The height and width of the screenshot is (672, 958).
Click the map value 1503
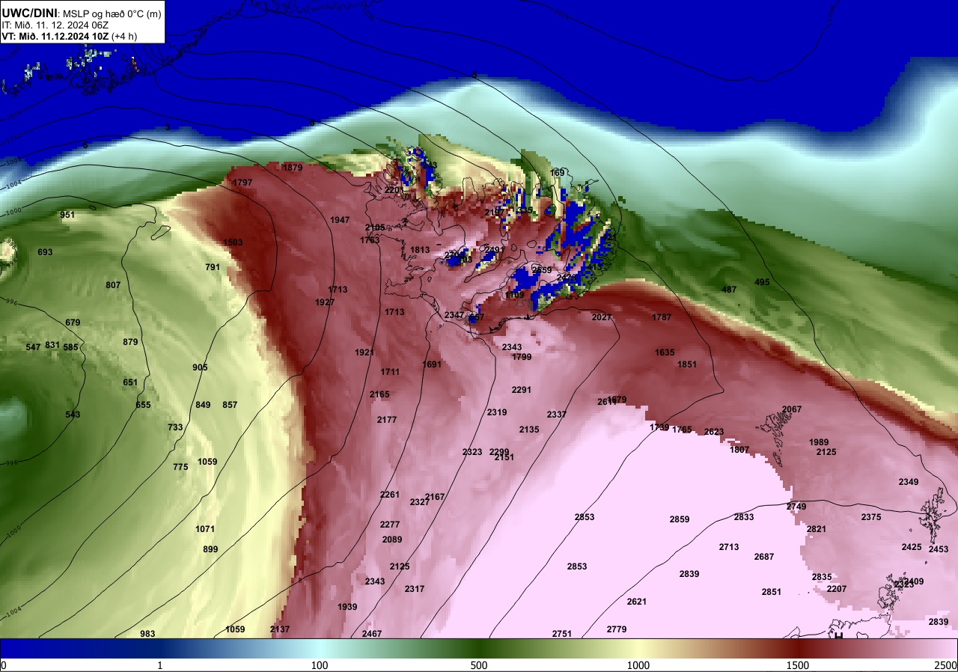coord(233,242)
